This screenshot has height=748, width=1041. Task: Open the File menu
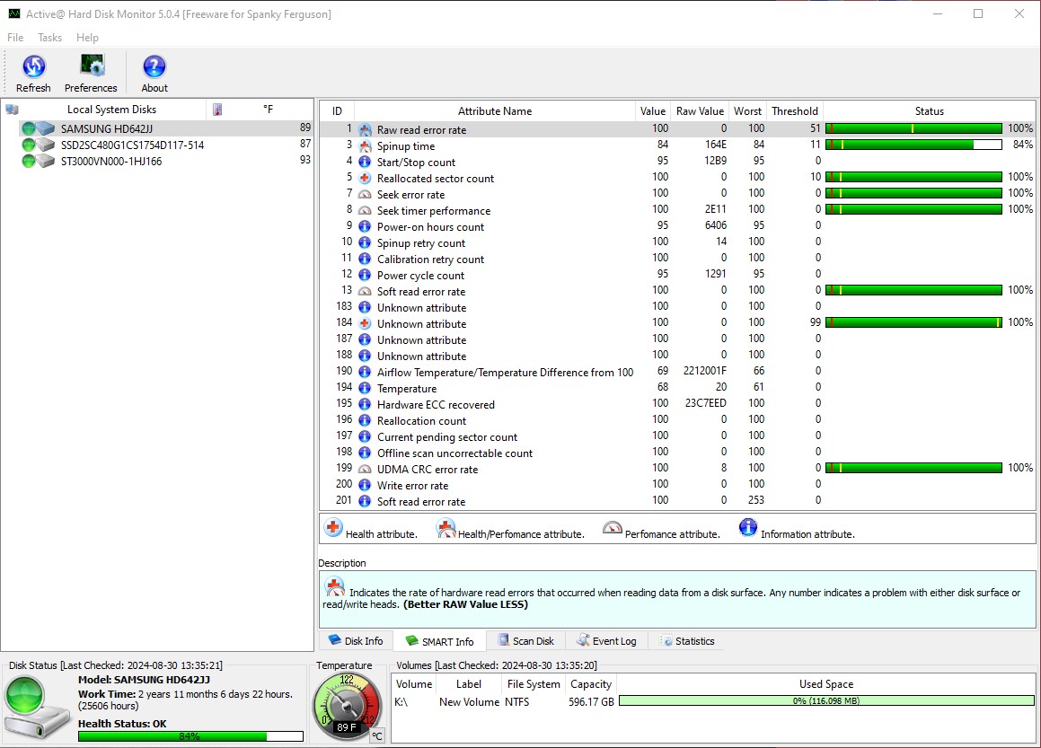click(x=15, y=38)
